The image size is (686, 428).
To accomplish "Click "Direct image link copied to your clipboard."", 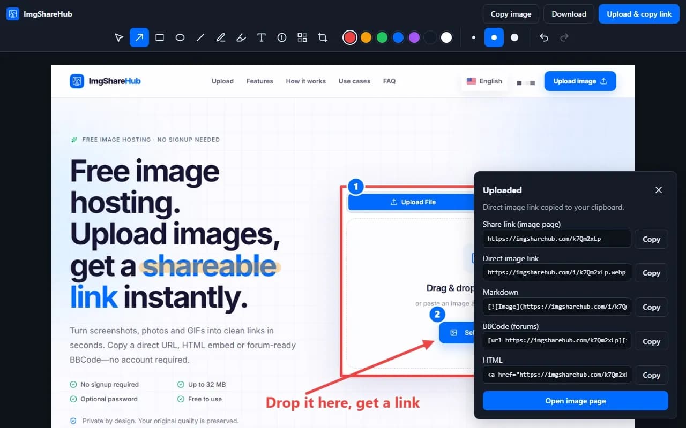I will (x=553, y=207).
